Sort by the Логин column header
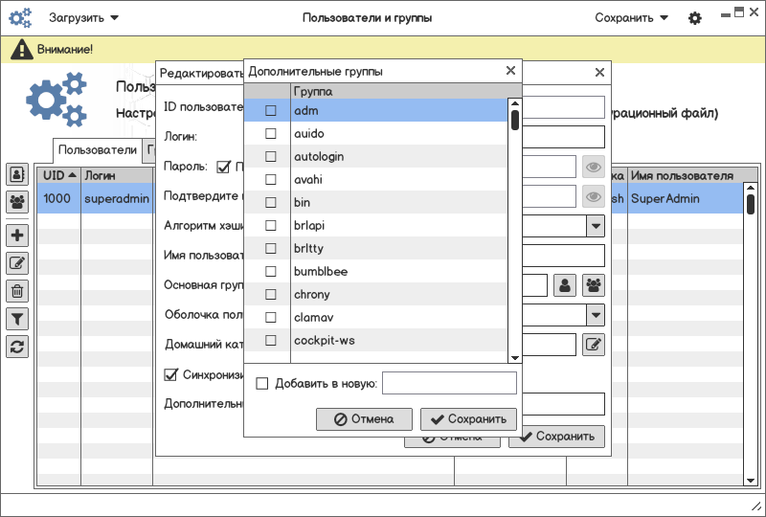 tap(117, 175)
